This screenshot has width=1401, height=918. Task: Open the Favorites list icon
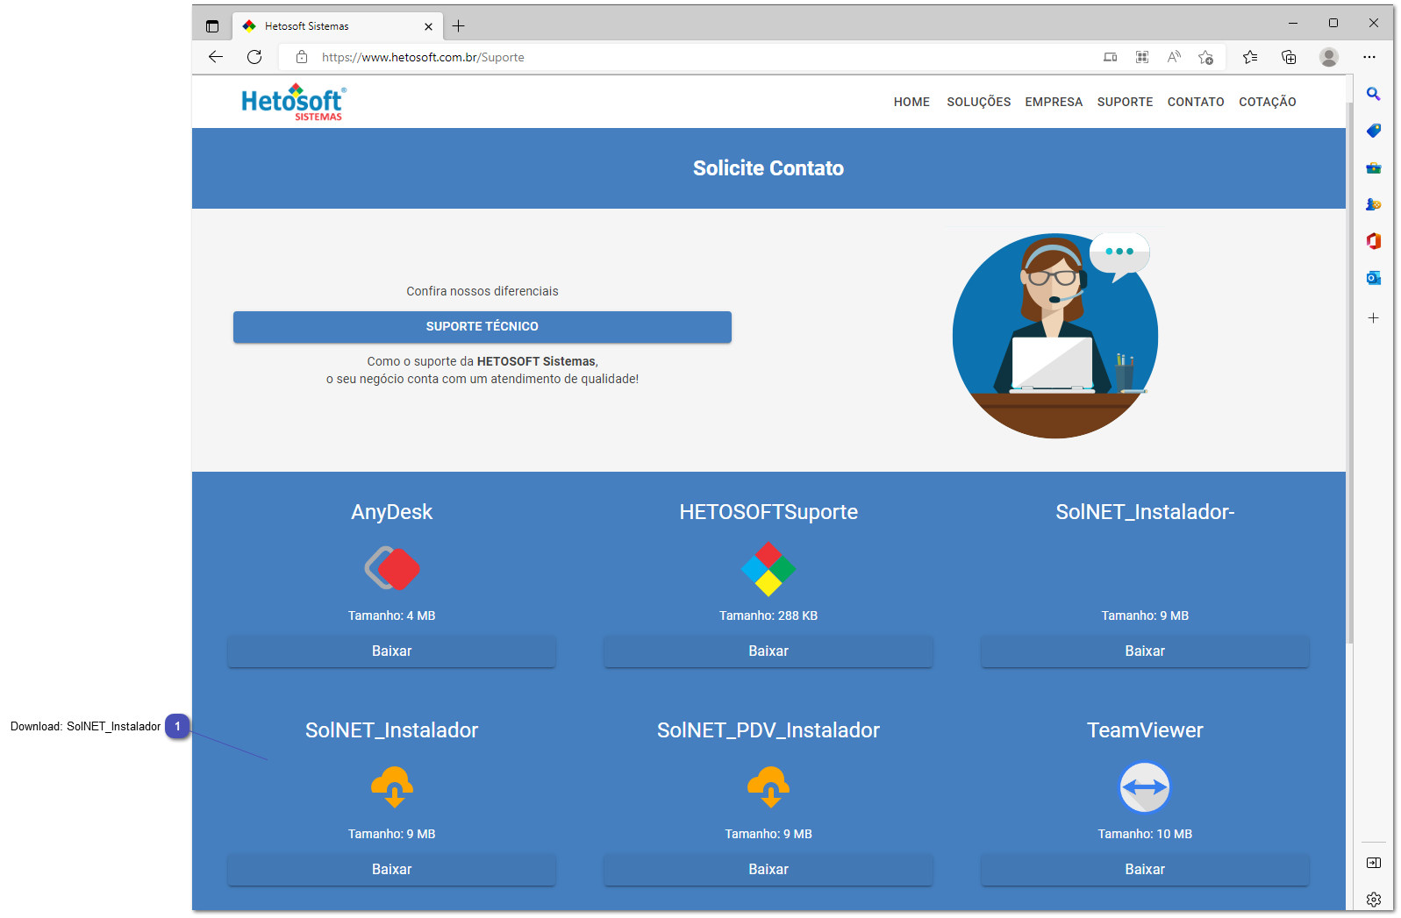pos(1250,57)
